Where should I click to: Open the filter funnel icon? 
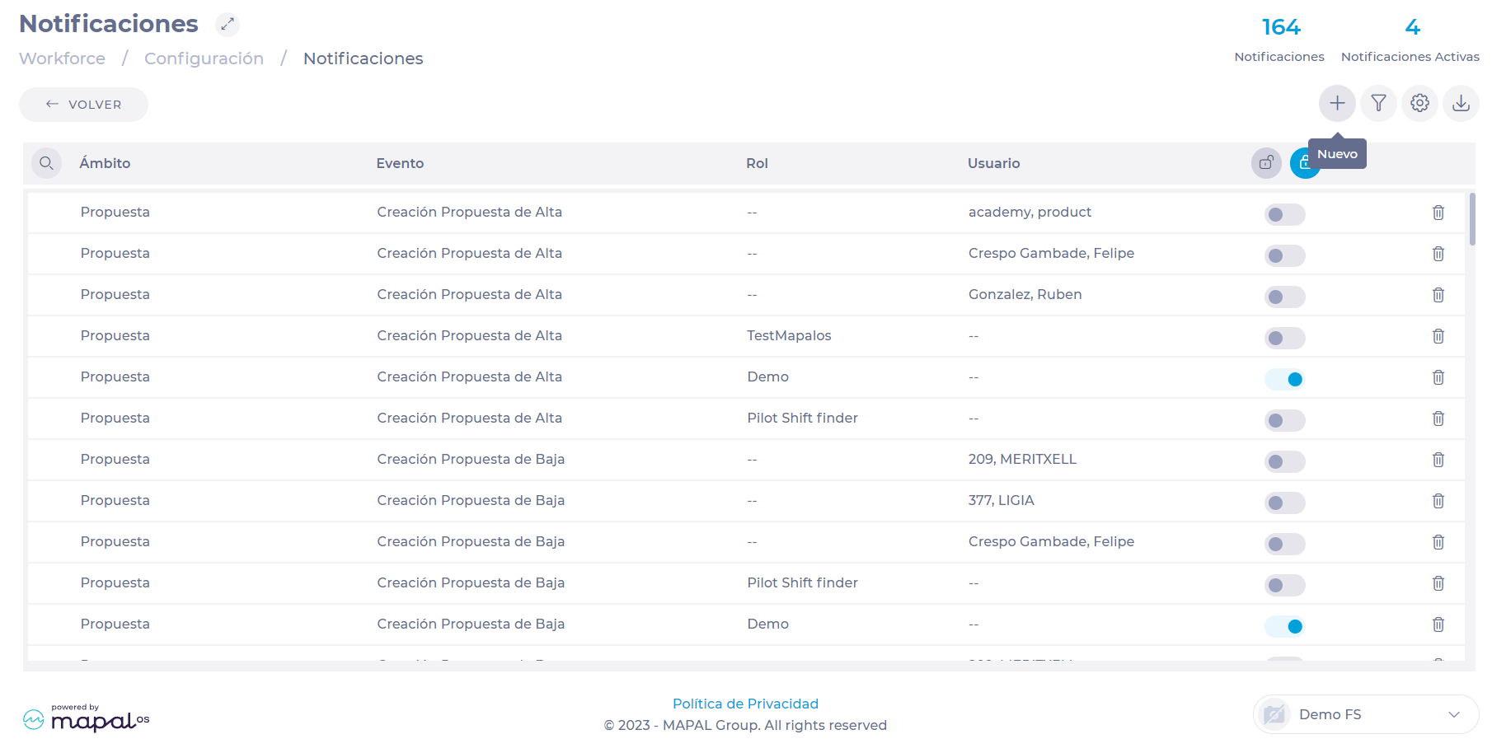pyautogui.click(x=1378, y=104)
